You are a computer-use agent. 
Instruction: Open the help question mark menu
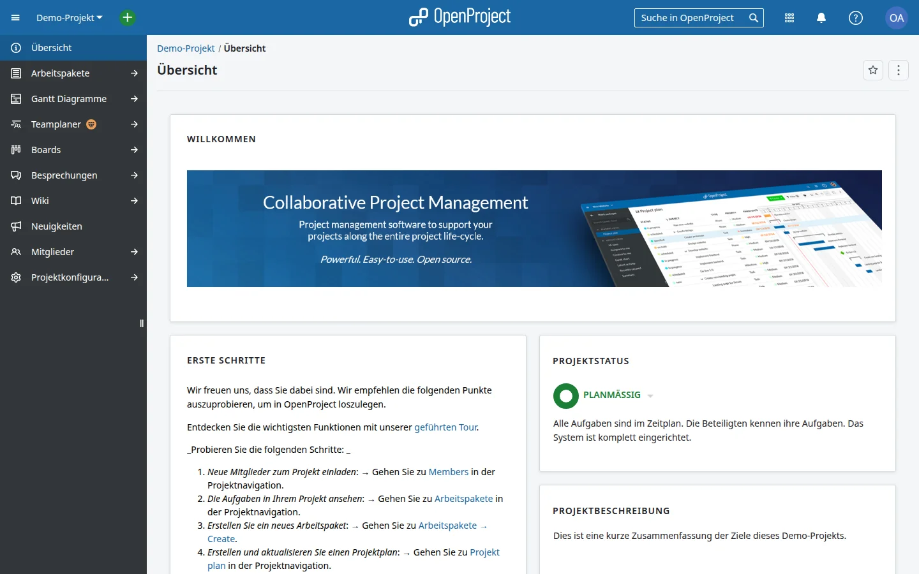click(856, 18)
